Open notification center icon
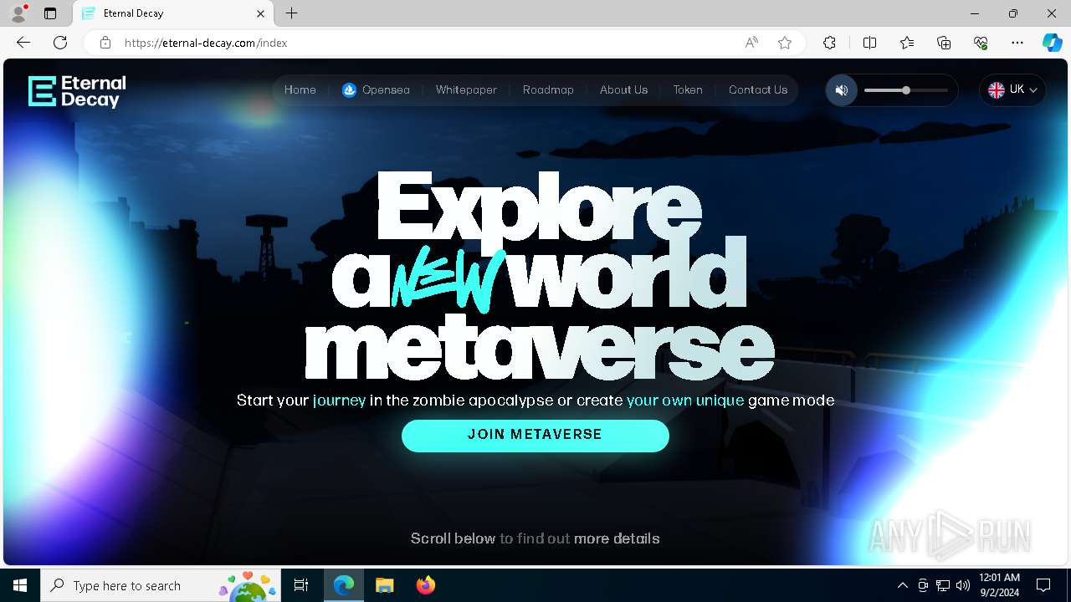The height and width of the screenshot is (602, 1071). 1043,585
